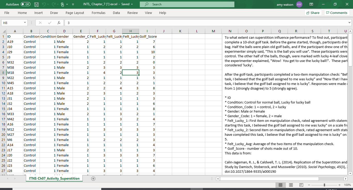Click cell A11 containing A15
This screenshot has height=190, width=353.
(x=15, y=88)
